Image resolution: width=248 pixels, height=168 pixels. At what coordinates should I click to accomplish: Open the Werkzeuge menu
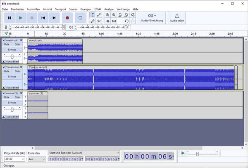(x=123, y=10)
